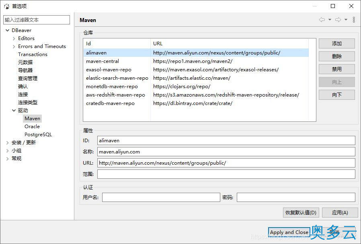The height and width of the screenshot is (244, 361).
Task: Click the 删除 button
Action: point(336,56)
